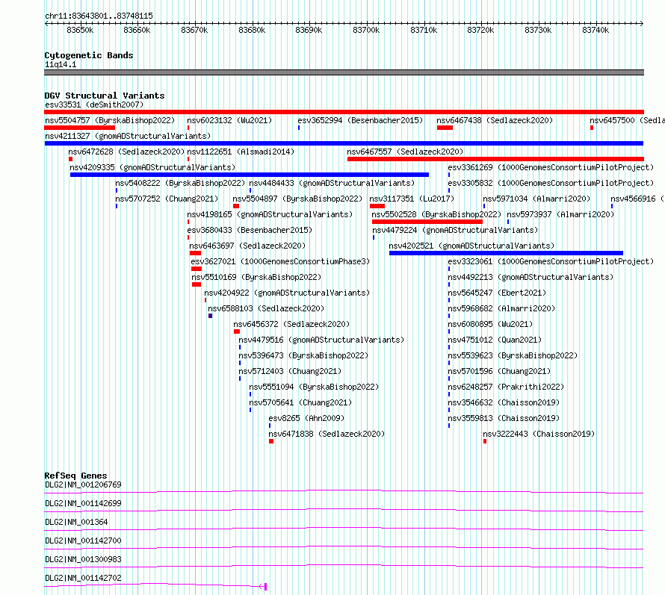Open nsv4479224 (gnomADStructuralVariants) variant
Viewport: 665px width, 595px height.
(x=455, y=230)
